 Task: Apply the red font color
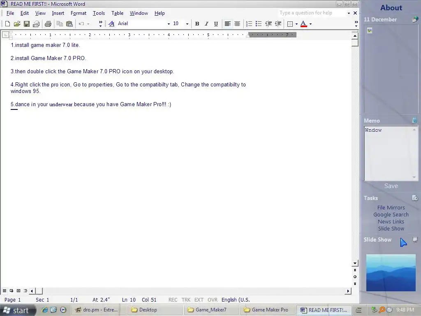pos(304,24)
